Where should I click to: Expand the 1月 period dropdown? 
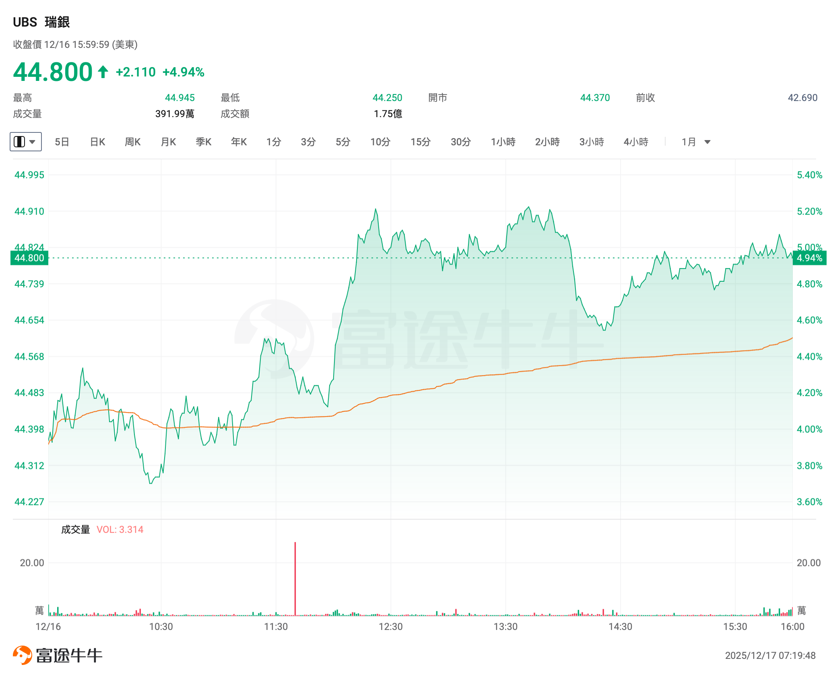(x=707, y=142)
